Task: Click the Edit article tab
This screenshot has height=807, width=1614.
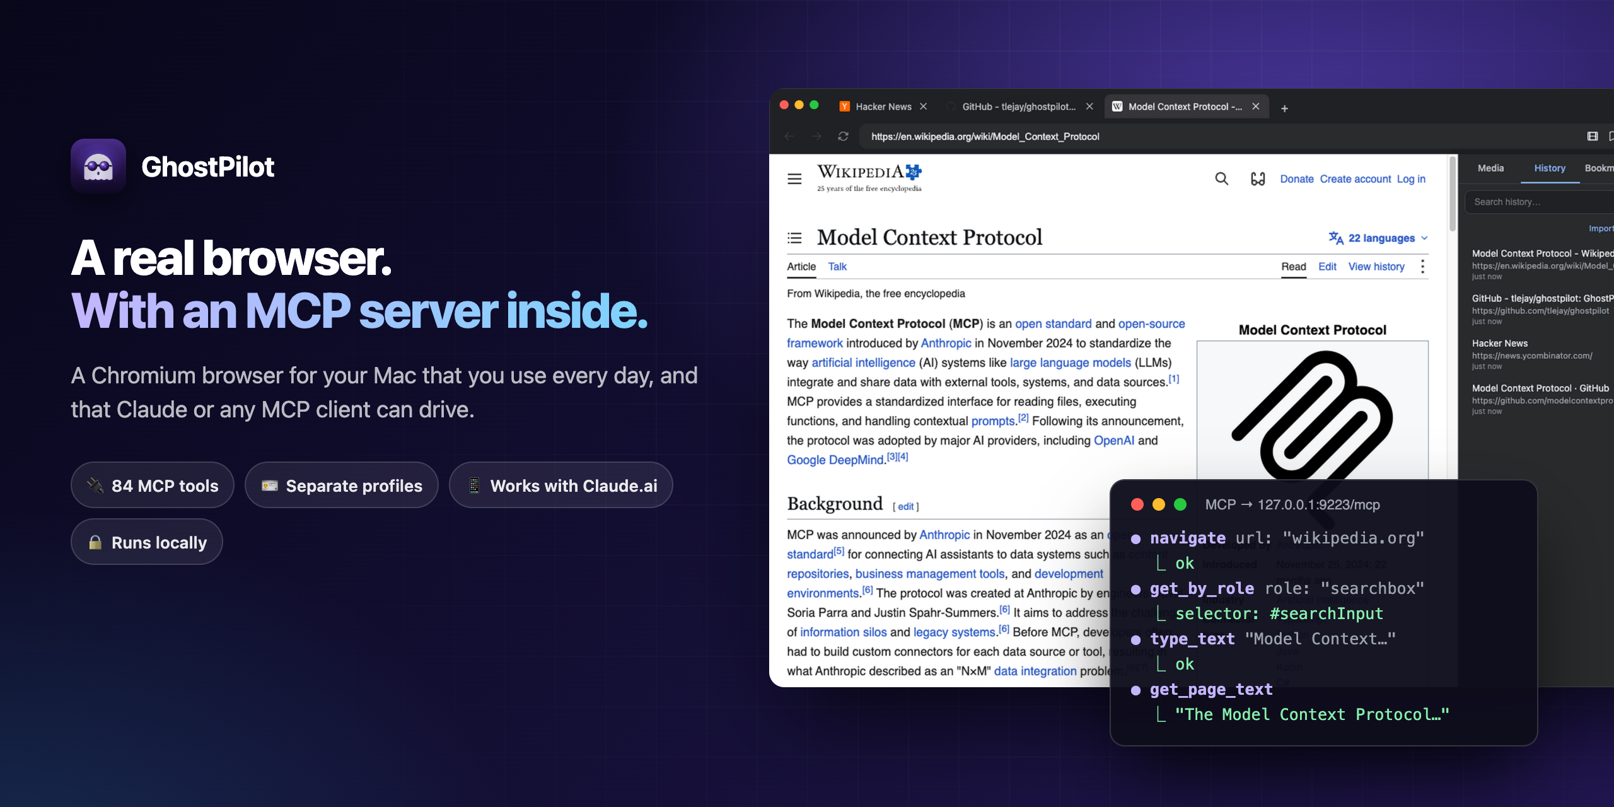Action: pos(1327,267)
